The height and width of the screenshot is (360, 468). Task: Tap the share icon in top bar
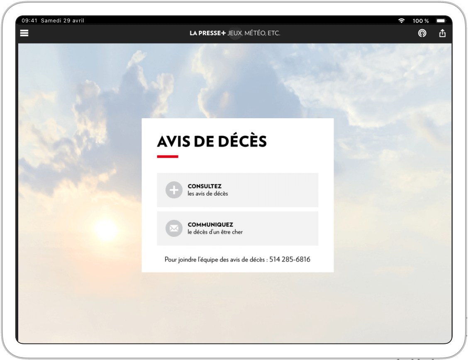click(442, 33)
